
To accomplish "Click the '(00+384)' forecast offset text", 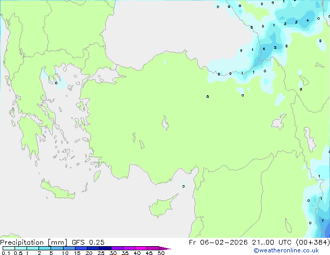I will pyautogui.click(x=313, y=243).
